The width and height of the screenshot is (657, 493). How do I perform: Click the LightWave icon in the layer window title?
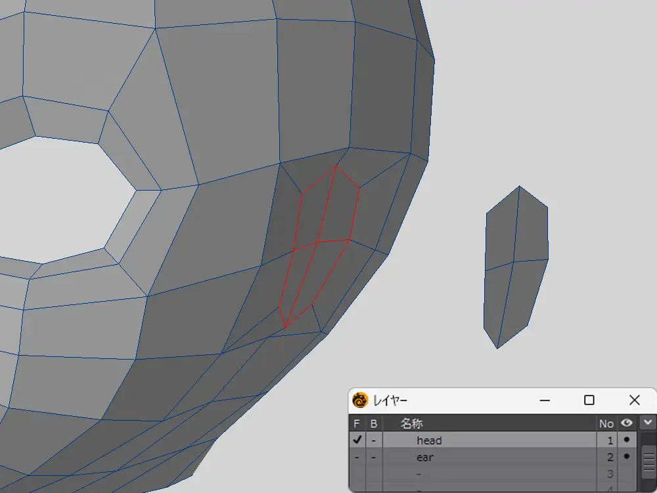pos(360,400)
